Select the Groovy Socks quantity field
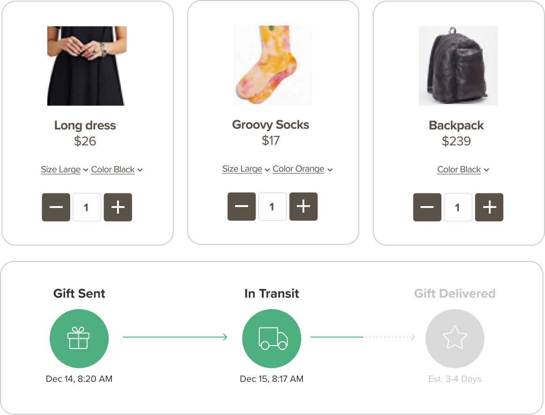Viewport: 545px width, 415px height. [272, 207]
